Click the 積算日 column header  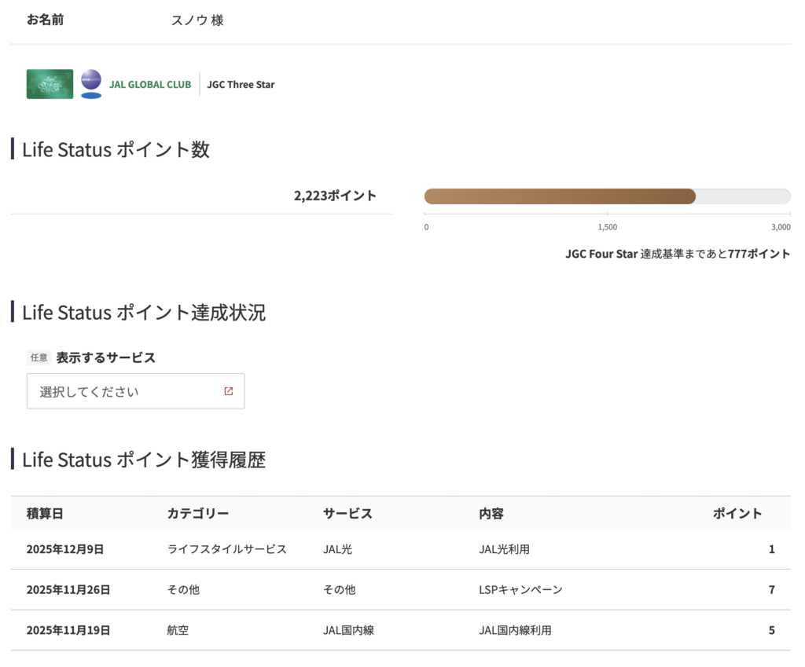(x=45, y=513)
